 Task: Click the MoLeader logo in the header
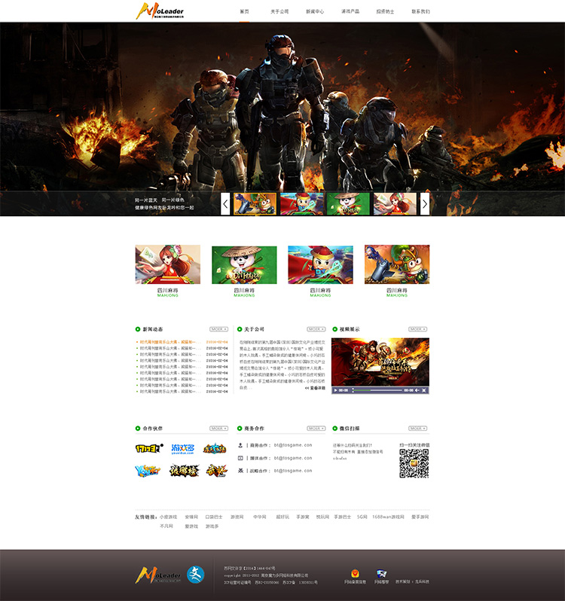click(x=160, y=11)
